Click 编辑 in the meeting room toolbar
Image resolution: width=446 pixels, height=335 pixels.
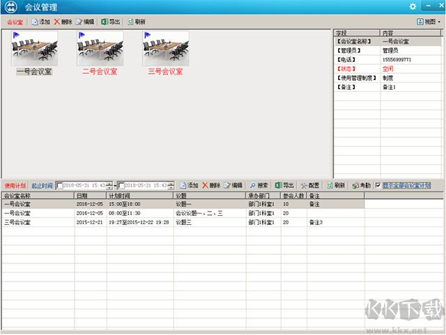[85, 22]
